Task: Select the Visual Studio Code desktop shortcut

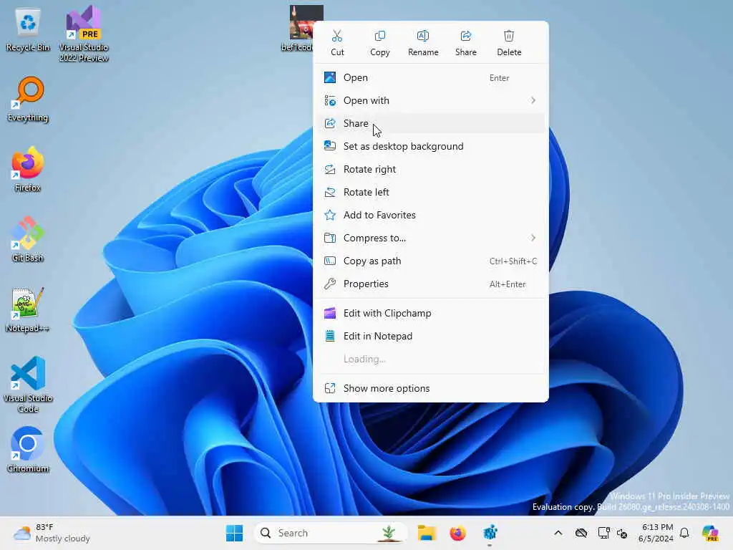Action: pyautogui.click(x=28, y=385)
